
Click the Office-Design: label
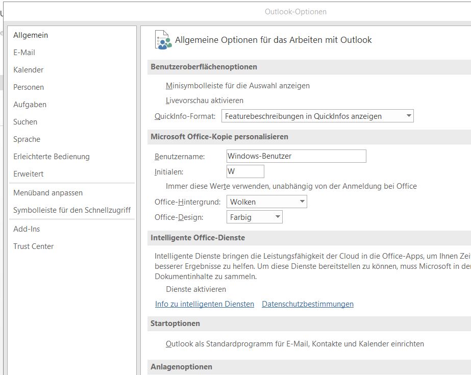pyautogui.click(x=179, y=217)
